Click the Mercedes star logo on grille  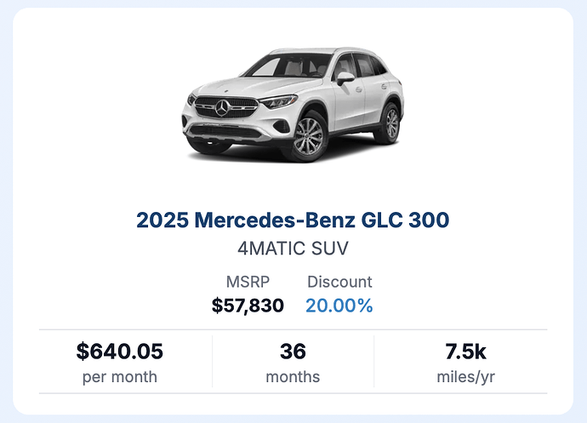pos(222,108)
